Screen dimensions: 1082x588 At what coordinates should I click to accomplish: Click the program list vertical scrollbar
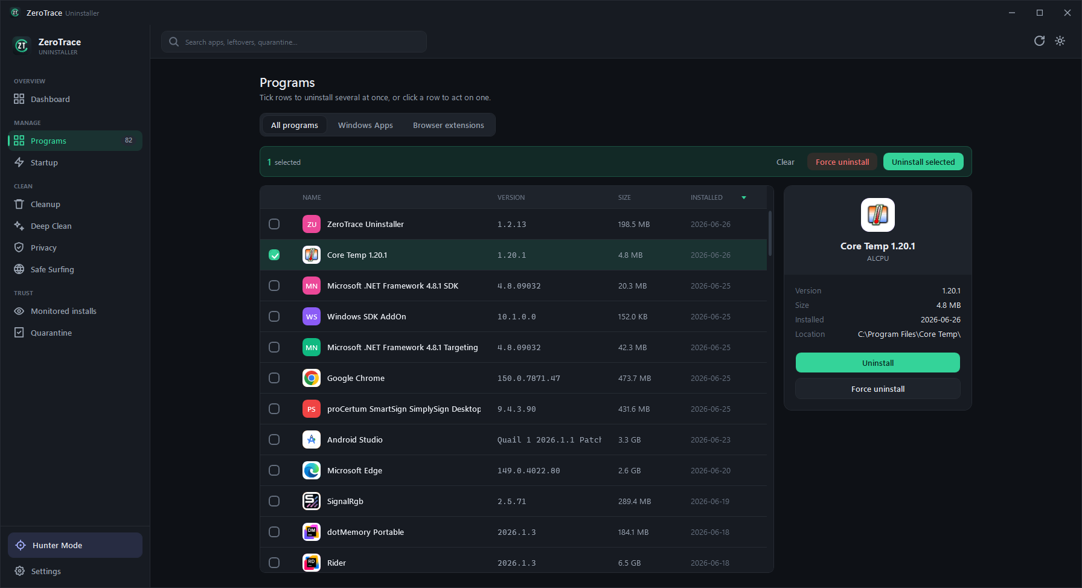point(770,233)
